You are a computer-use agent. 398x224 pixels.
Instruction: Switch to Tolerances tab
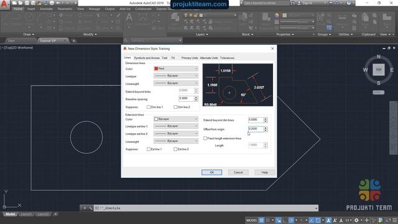(x=227, y=58)
